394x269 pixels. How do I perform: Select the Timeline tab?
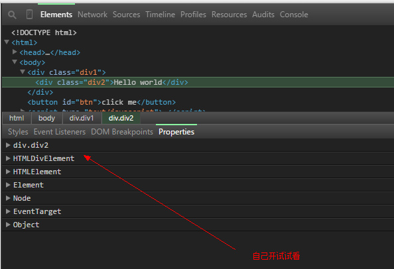click(161, 15)
